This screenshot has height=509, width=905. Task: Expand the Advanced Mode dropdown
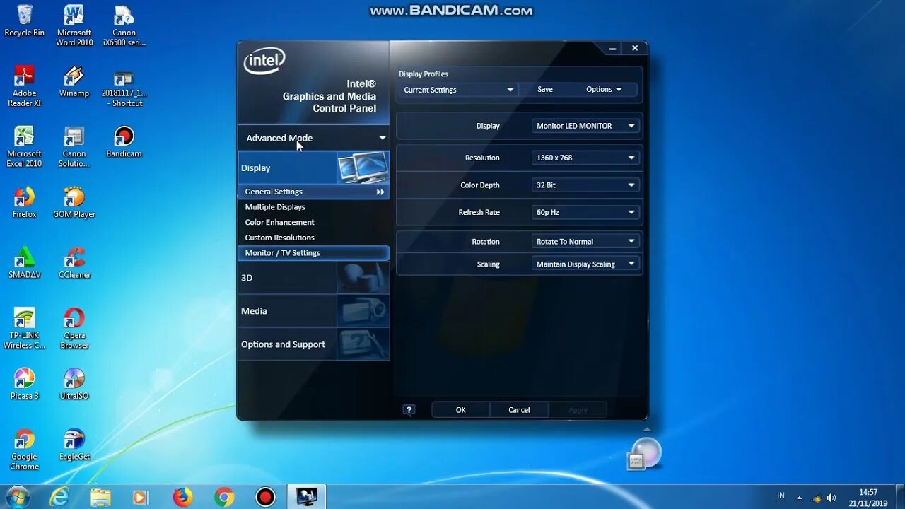tap(314, 138)
